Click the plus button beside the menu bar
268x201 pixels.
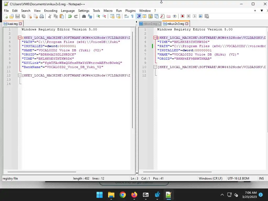[255, 10]
